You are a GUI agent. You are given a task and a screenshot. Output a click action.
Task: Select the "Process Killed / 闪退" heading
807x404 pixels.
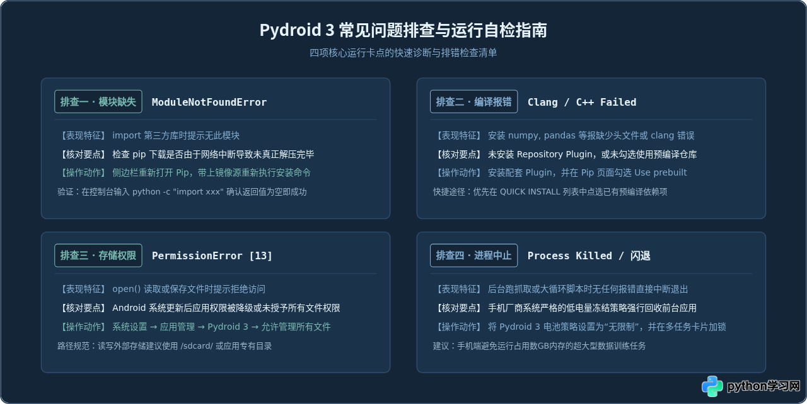[x=589, y=255]
